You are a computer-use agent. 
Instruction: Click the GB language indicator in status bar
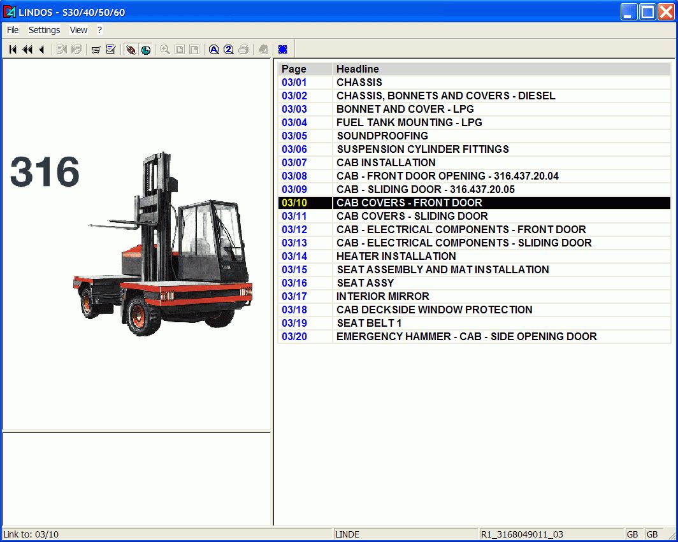633,534
